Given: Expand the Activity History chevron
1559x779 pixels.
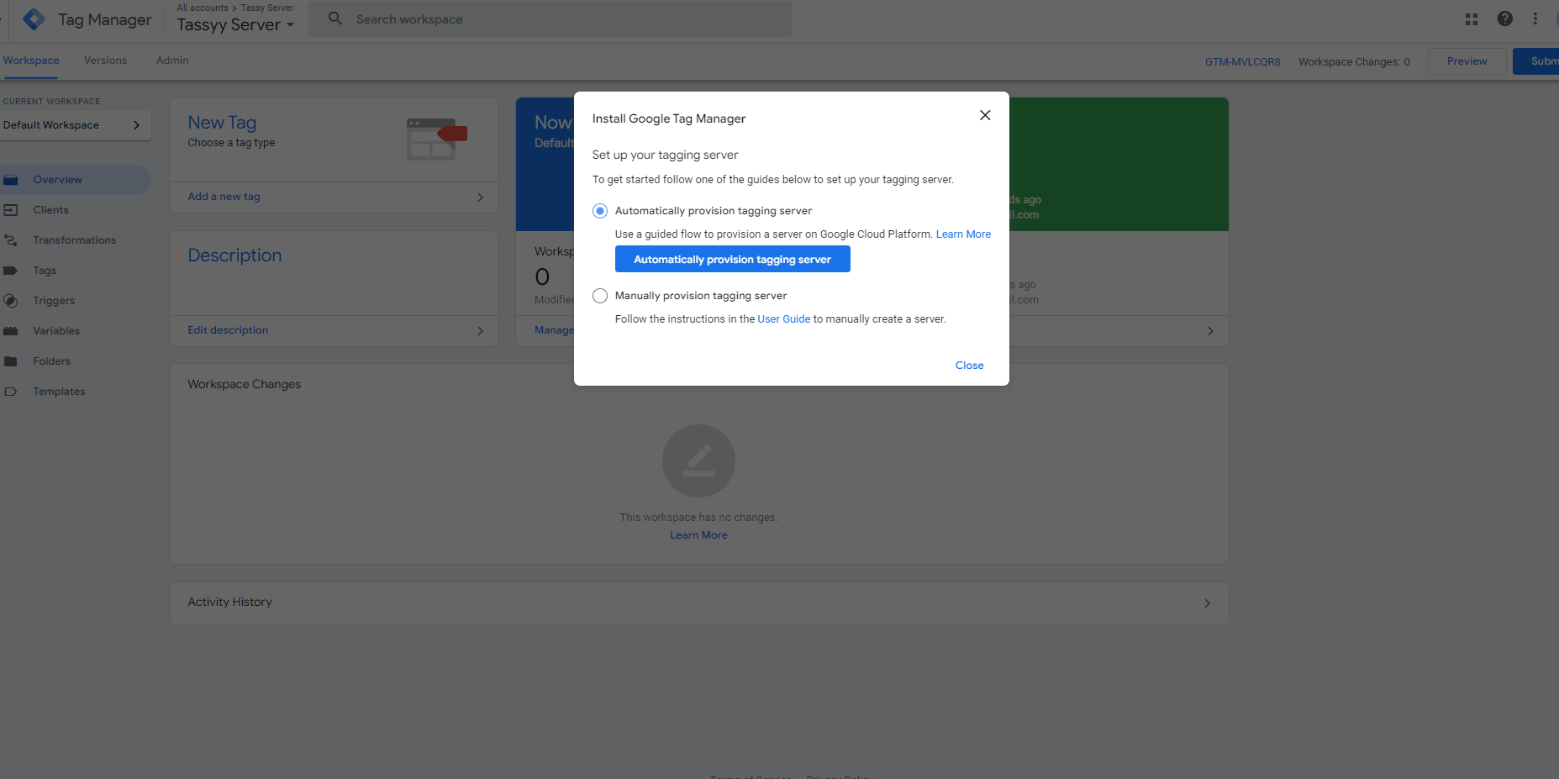Looking at the screenshot, I should tap(1207, 603).
